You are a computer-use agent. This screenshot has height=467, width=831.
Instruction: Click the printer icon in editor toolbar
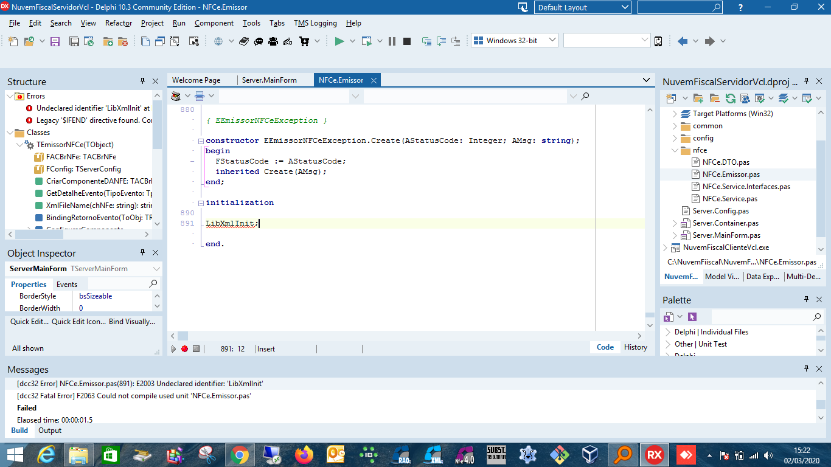pyautogui.click(x=199, y=96)
